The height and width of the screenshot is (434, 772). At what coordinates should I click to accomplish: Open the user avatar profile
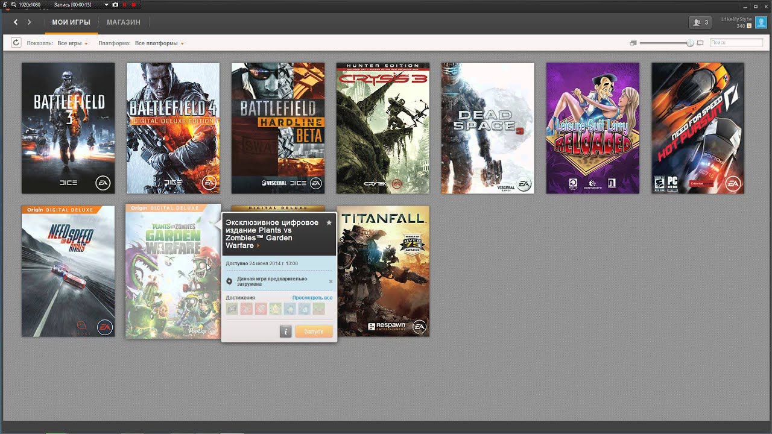761,23
